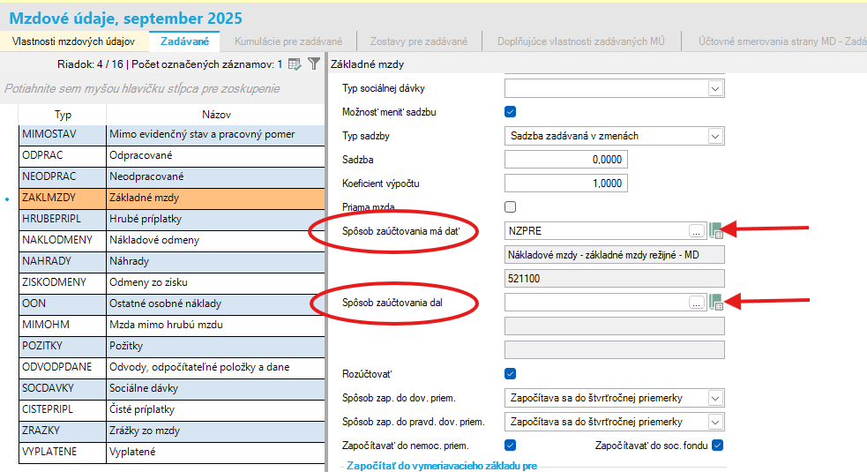
Task: Click ellipsis button in Spôsob zaúčtovania dal field
Action: click(697, 302)
